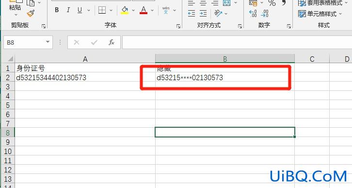Increase decimal places
The height and width of the screenshot is (188, 352).
[253, 14]
